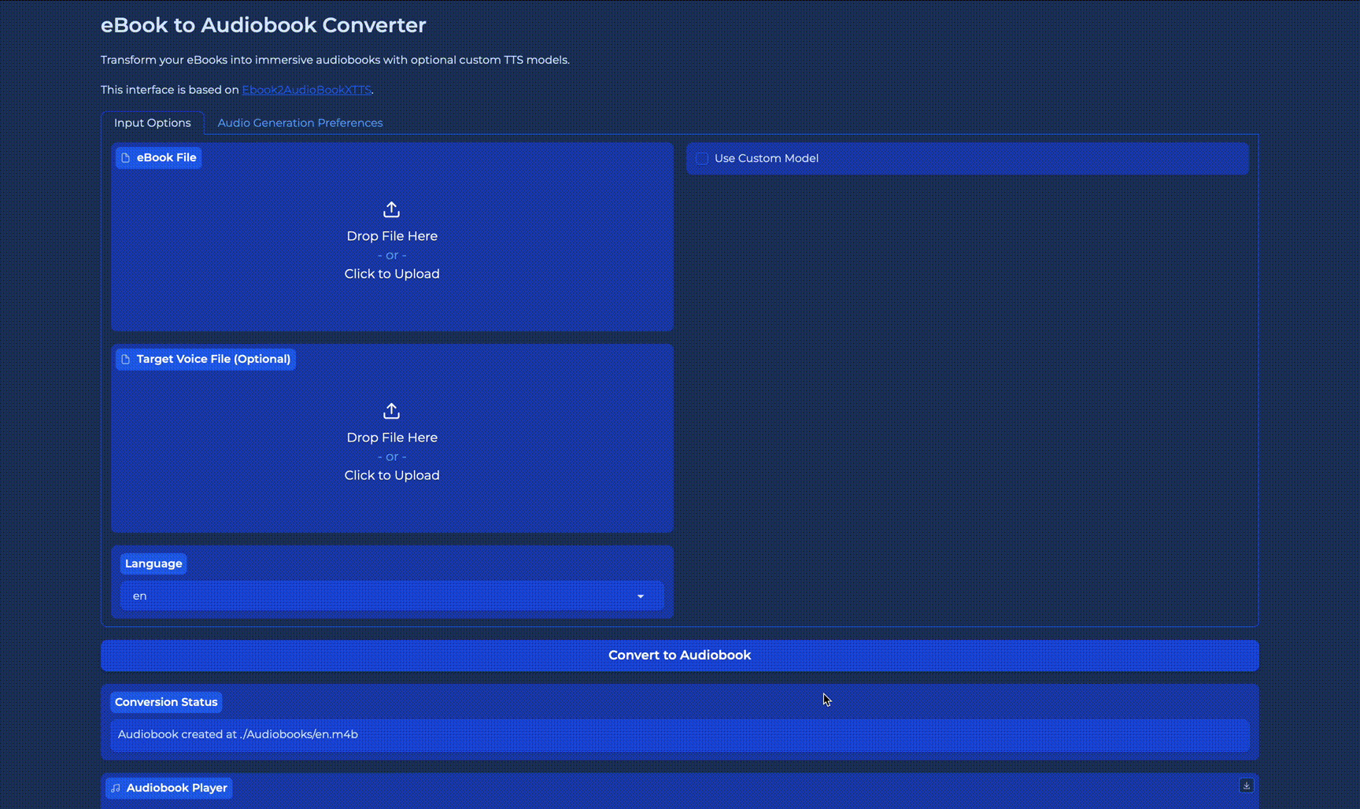Image resolution: width=1360 pixels, height=809 pixels.
Task: Click the document icon beside Target Voice File label
Action: (126, 360)
